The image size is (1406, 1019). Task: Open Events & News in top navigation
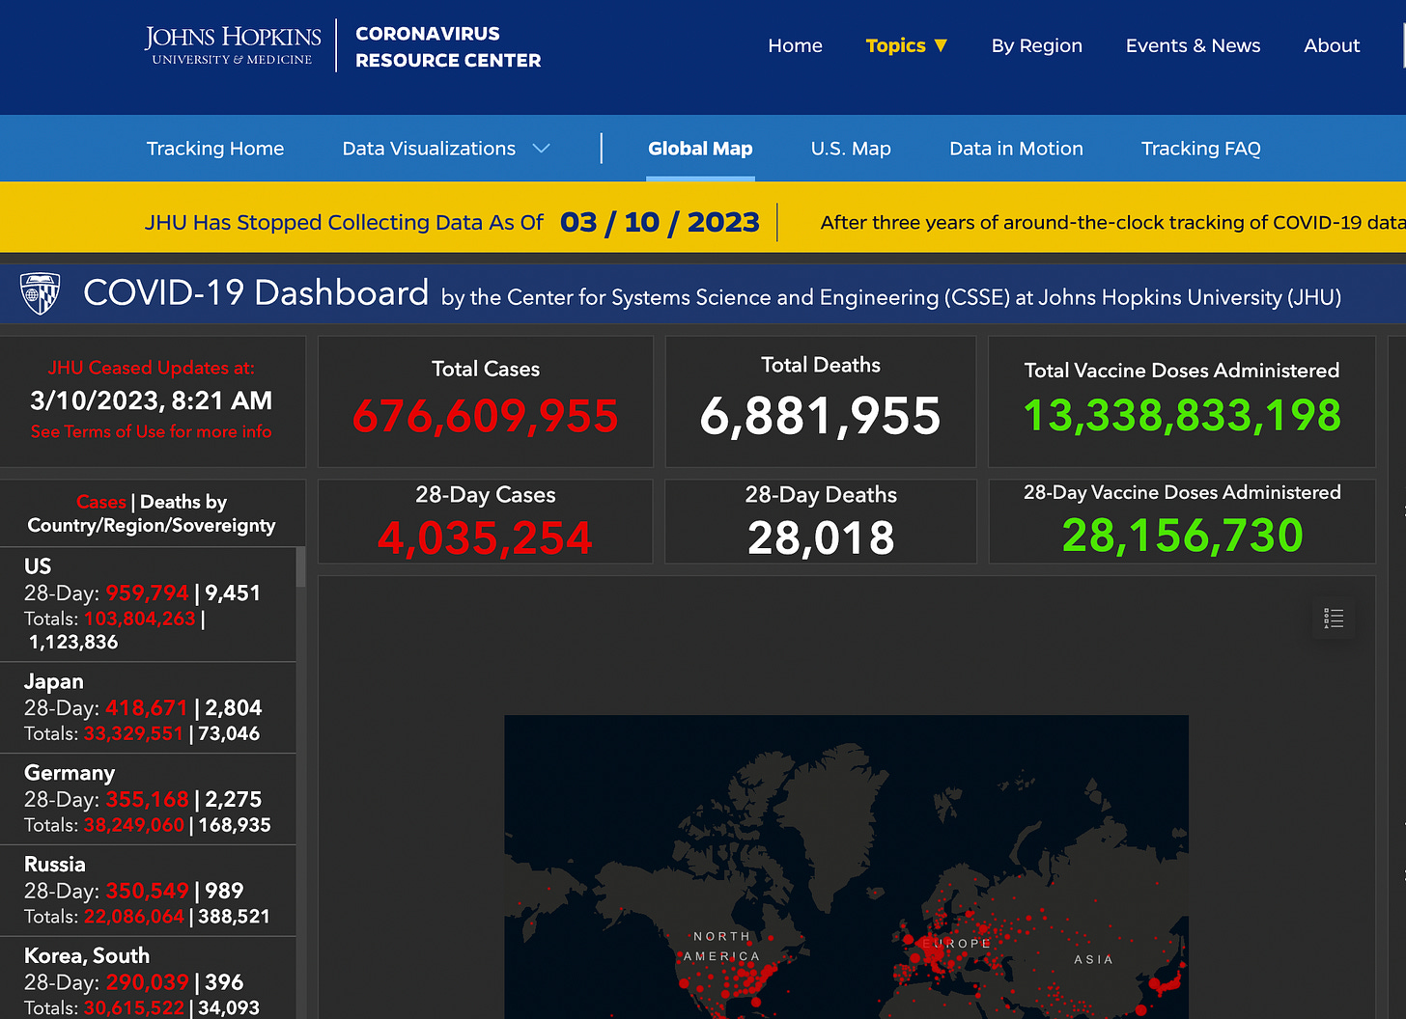pyautogui.click(x=1193, y=45)
